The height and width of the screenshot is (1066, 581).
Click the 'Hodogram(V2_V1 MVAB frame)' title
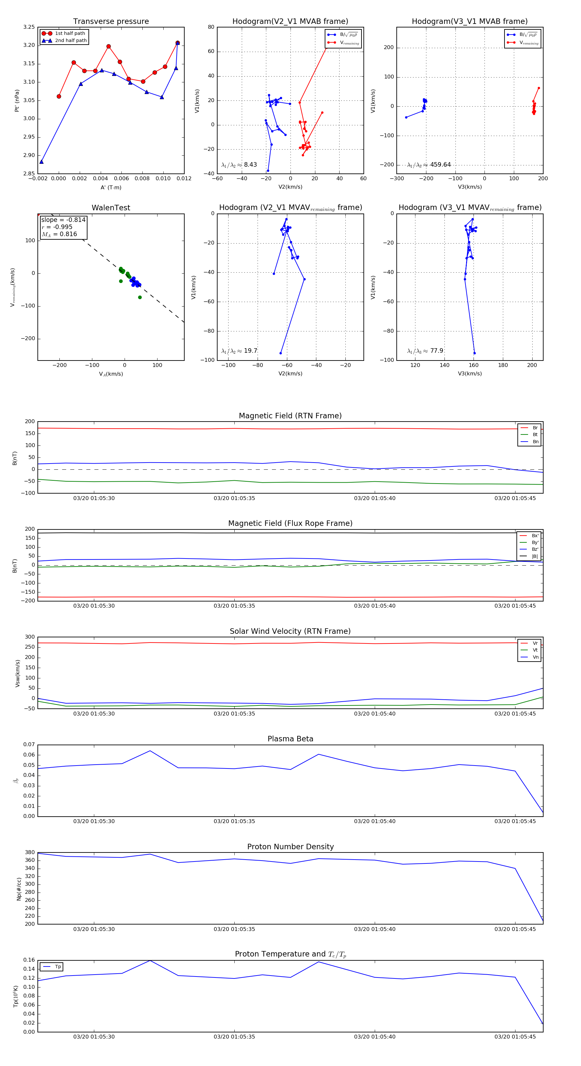point(290,22)
